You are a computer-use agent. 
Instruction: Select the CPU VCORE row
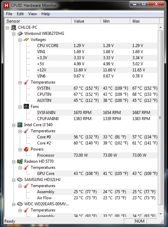(x=97, y=46)
